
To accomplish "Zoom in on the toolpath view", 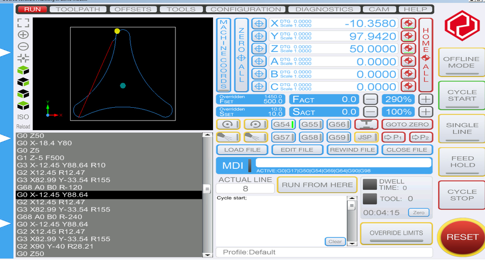I will [23, 35].
